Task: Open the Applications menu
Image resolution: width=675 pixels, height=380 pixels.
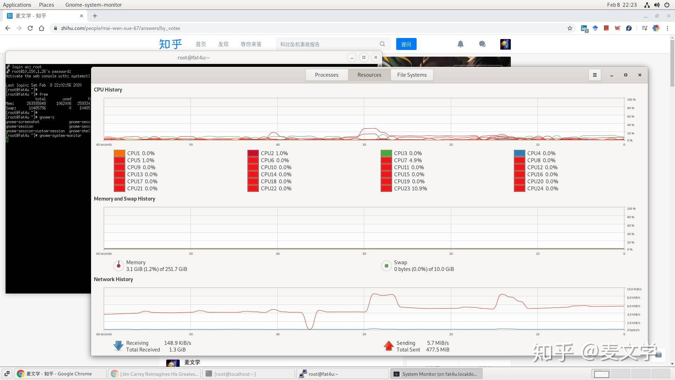Action: 17,5
